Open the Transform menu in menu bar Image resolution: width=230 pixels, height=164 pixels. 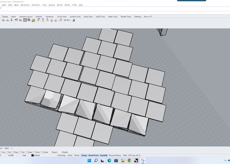pos(36,5)
